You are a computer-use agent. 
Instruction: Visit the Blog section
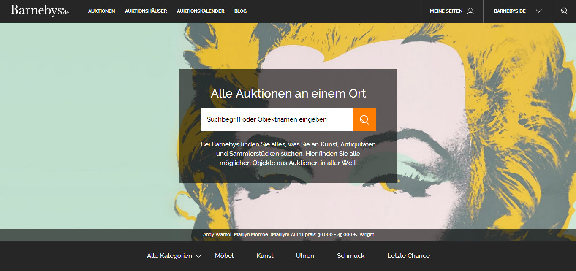240,11
